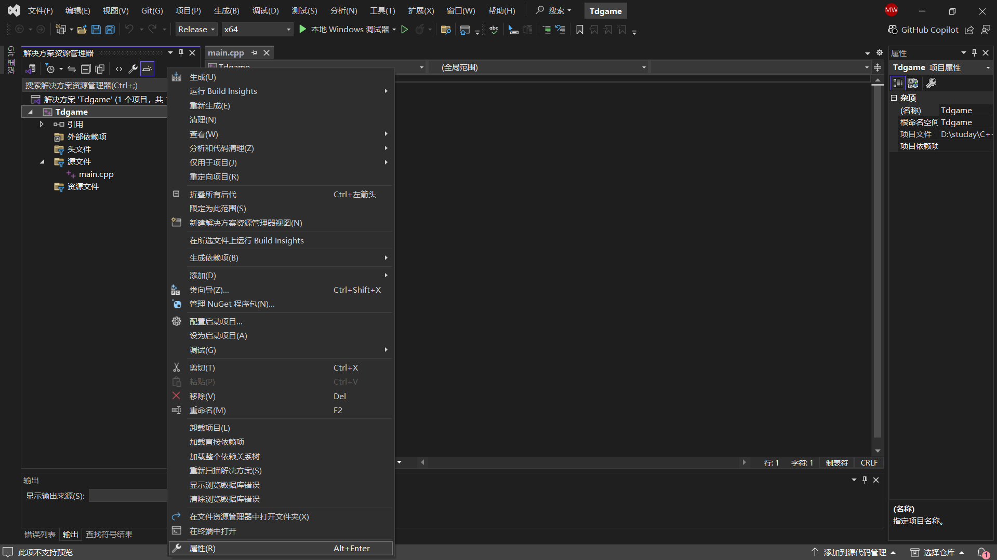Choose 重新生成(E) from the context menu
Viewport: 997px width, 560px height.
pyautogui.click(x=209, y=106)
